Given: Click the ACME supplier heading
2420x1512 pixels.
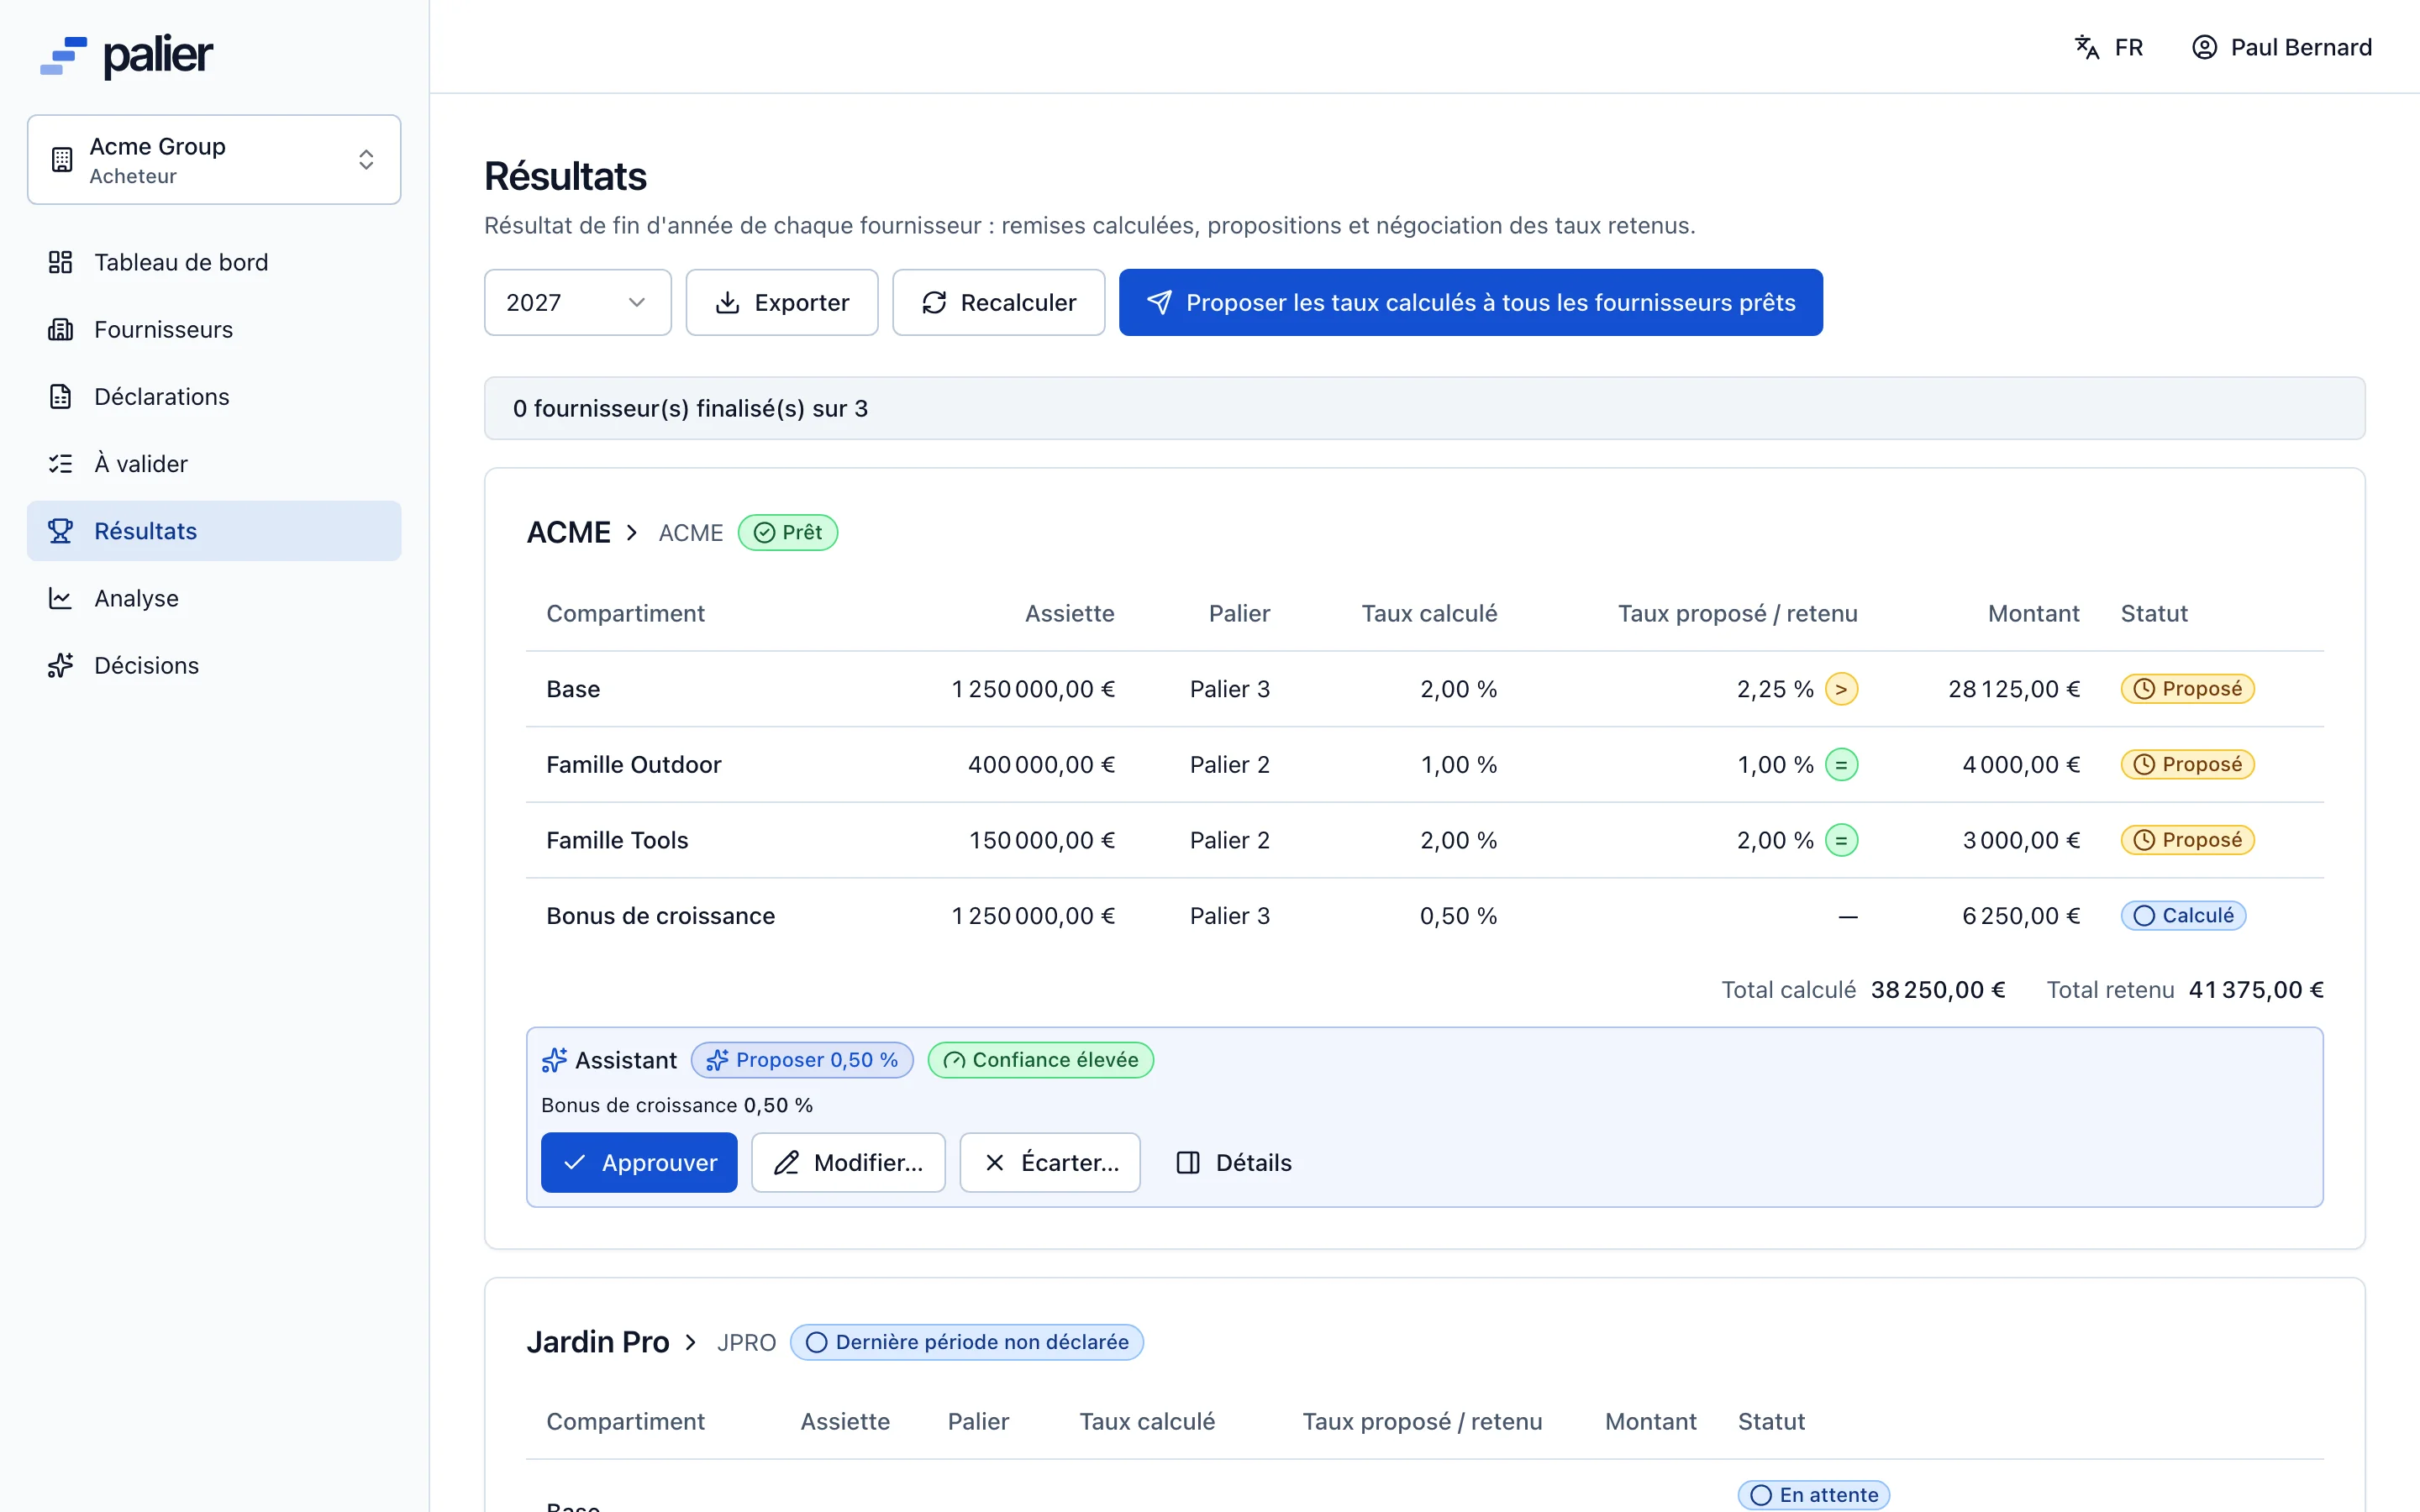Looking at the screenshot, I should click(569, 532).
